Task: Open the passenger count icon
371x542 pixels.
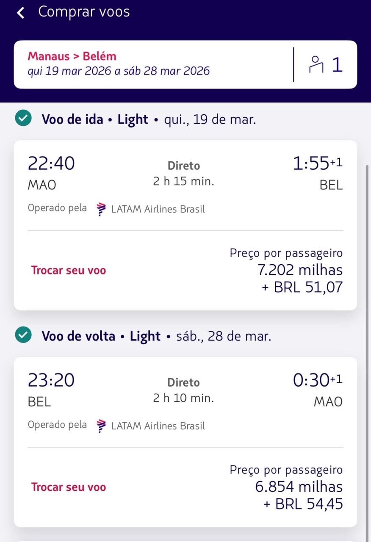Action: pyautogui.click(x=325, y=65)
